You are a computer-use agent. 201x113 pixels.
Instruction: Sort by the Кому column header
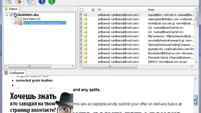(151, 10)
